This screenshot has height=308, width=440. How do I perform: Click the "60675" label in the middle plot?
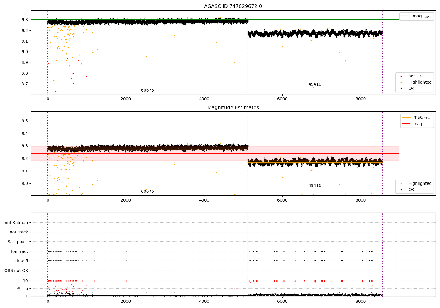pyautogui.click(x=148, y=192)
